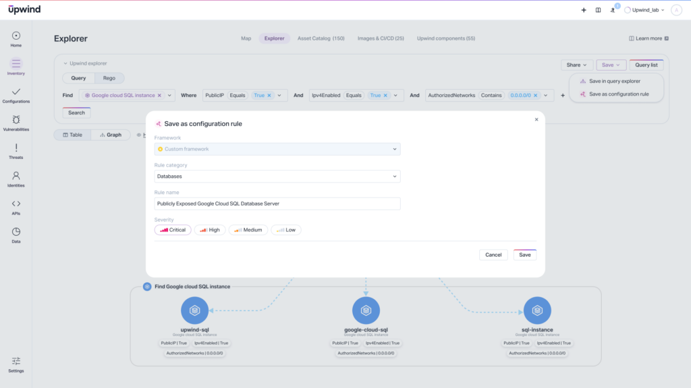Edit the Rule name field
The width and height of the screenshot is (691, 388).
pyautogui.click(x=277, y=203)
